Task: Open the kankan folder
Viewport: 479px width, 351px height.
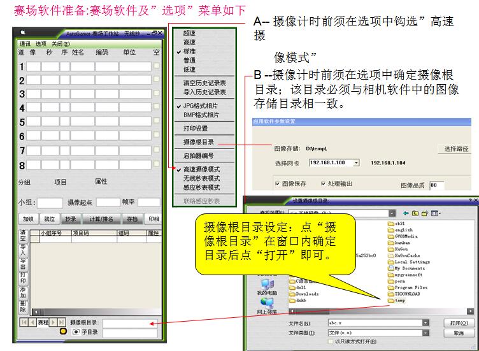Action: click(399, 243)
